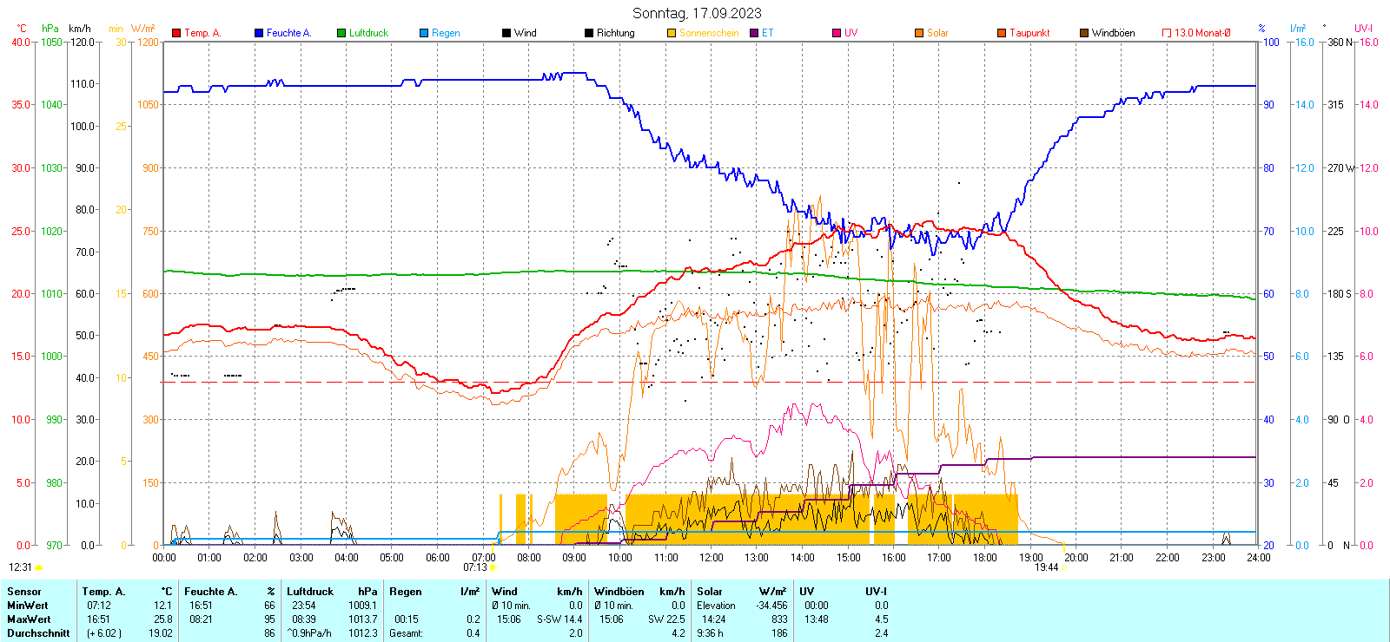Click the brown Windböen legend square
The width and height of the screenshot is (1390, 642).
click(1084, 33)
